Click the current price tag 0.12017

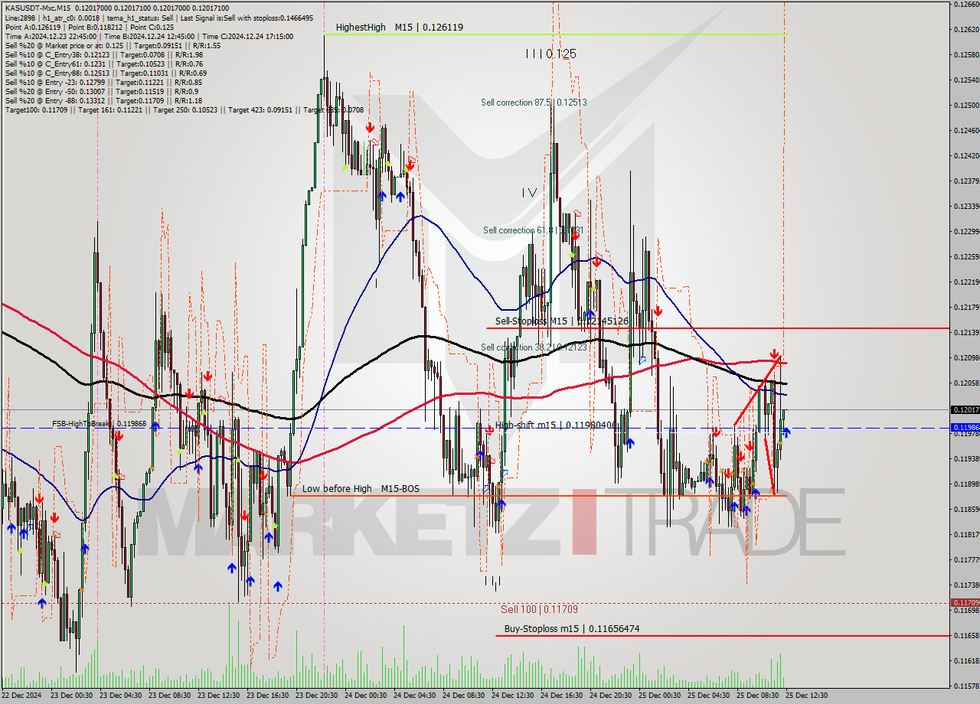pos(964,409)
